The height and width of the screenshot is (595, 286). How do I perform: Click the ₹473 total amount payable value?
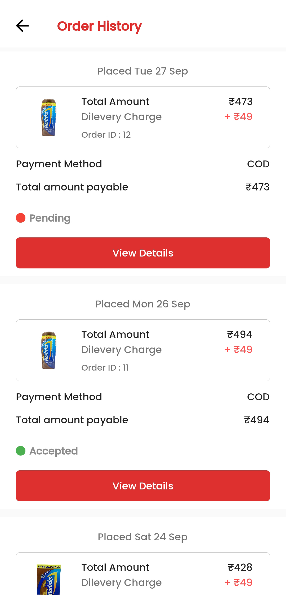pyautogui.click(x=257, y=187)
